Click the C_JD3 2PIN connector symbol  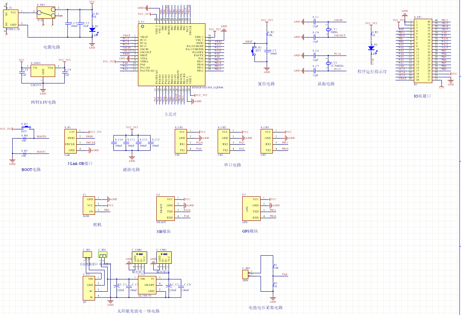(x=246, y=274)
